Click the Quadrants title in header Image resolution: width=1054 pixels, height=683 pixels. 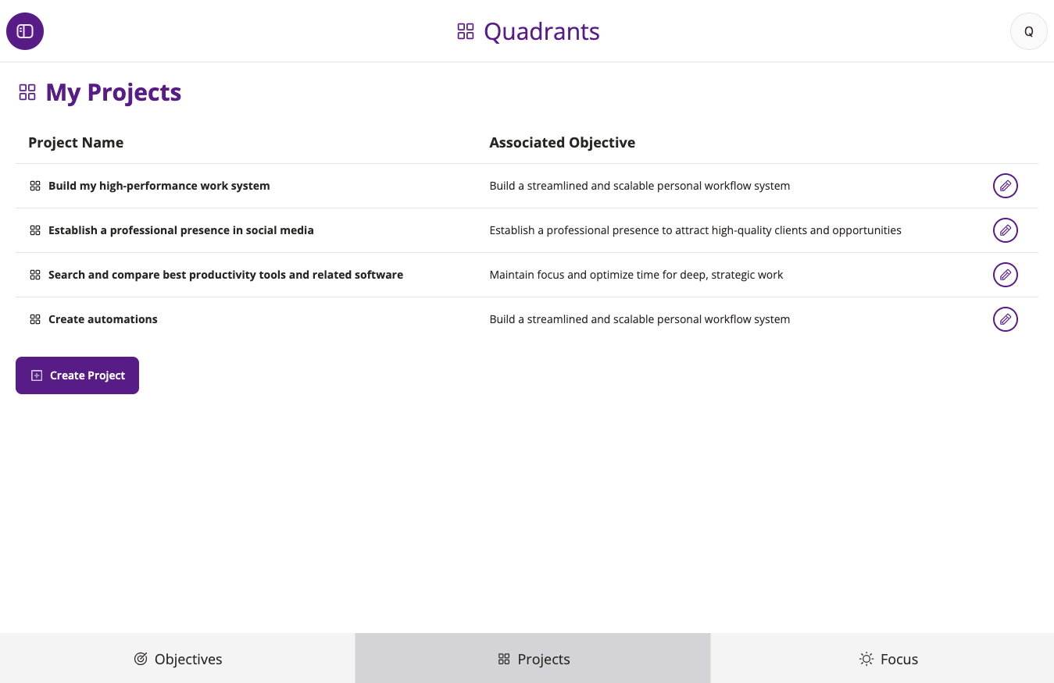[x=541, y=31]
